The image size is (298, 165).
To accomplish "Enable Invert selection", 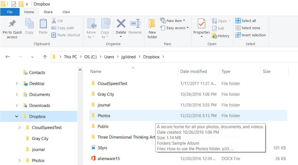I will pos(251,35).
